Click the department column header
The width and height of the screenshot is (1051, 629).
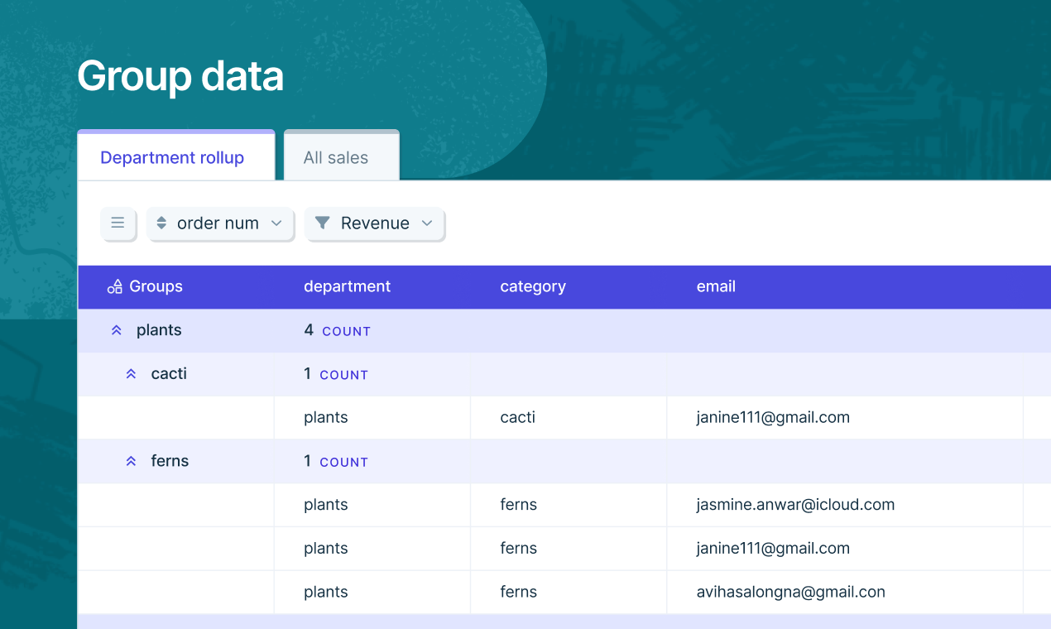[x=348, y=286]
